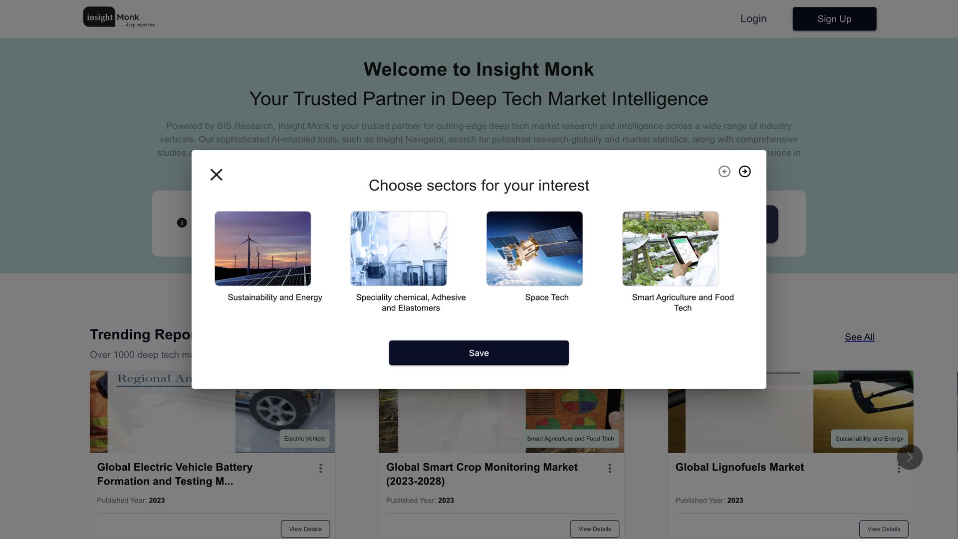Open options menu on Global Lignofuels Market card

899,469
